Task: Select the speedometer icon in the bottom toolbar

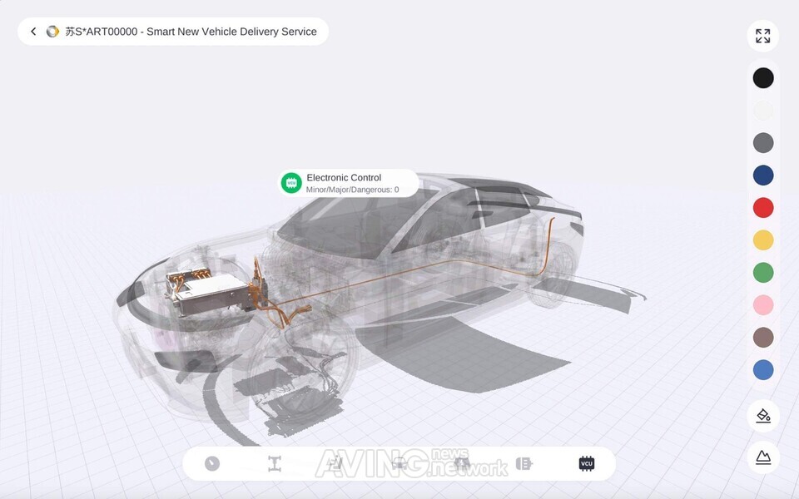Action: (211, 463)
